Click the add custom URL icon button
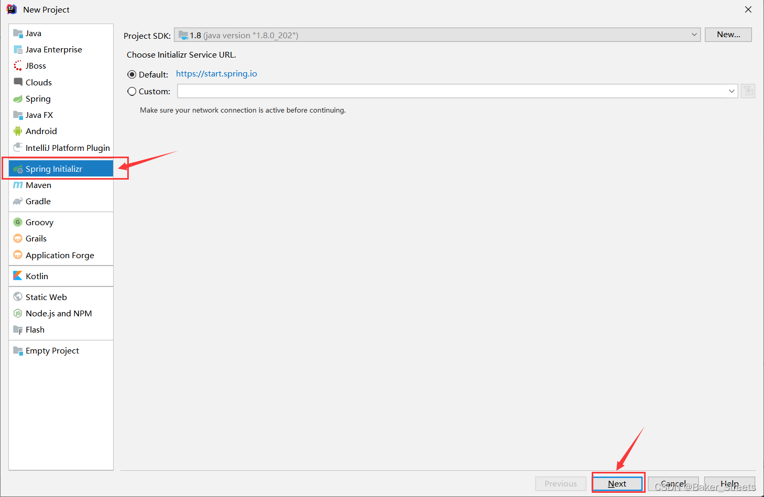 coord(748,91)
